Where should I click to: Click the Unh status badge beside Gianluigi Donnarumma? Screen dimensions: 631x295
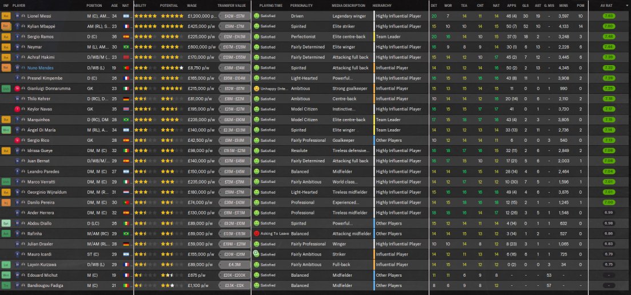(6, 89)
